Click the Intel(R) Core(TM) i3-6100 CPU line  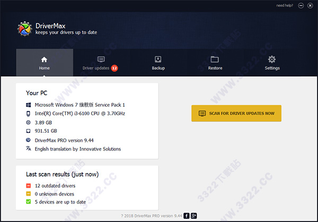pos(80,114)
